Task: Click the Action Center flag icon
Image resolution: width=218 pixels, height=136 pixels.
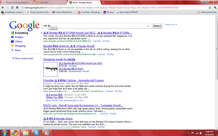Action: click(193, 133)
